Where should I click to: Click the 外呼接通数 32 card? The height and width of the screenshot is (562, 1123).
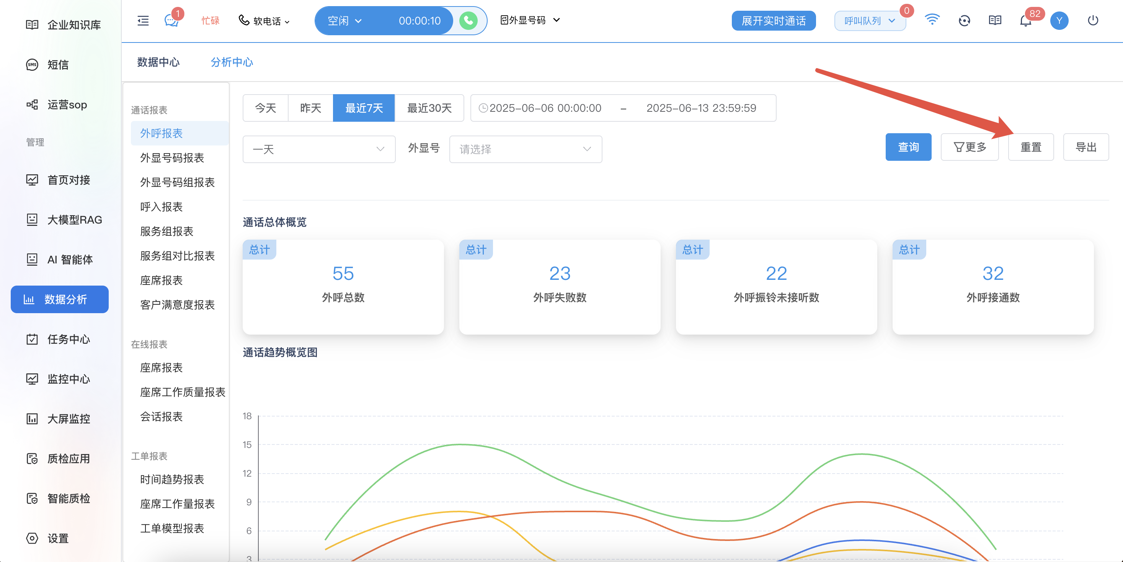pos(993,287)
